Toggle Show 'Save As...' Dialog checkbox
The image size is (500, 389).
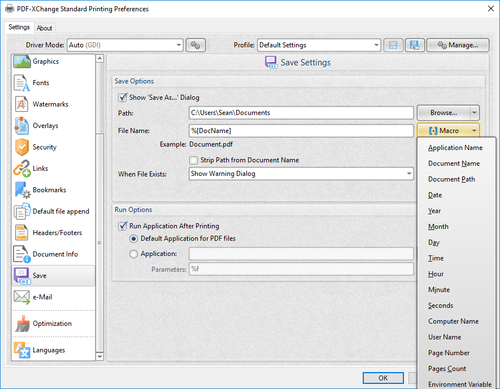click(123, 98)
